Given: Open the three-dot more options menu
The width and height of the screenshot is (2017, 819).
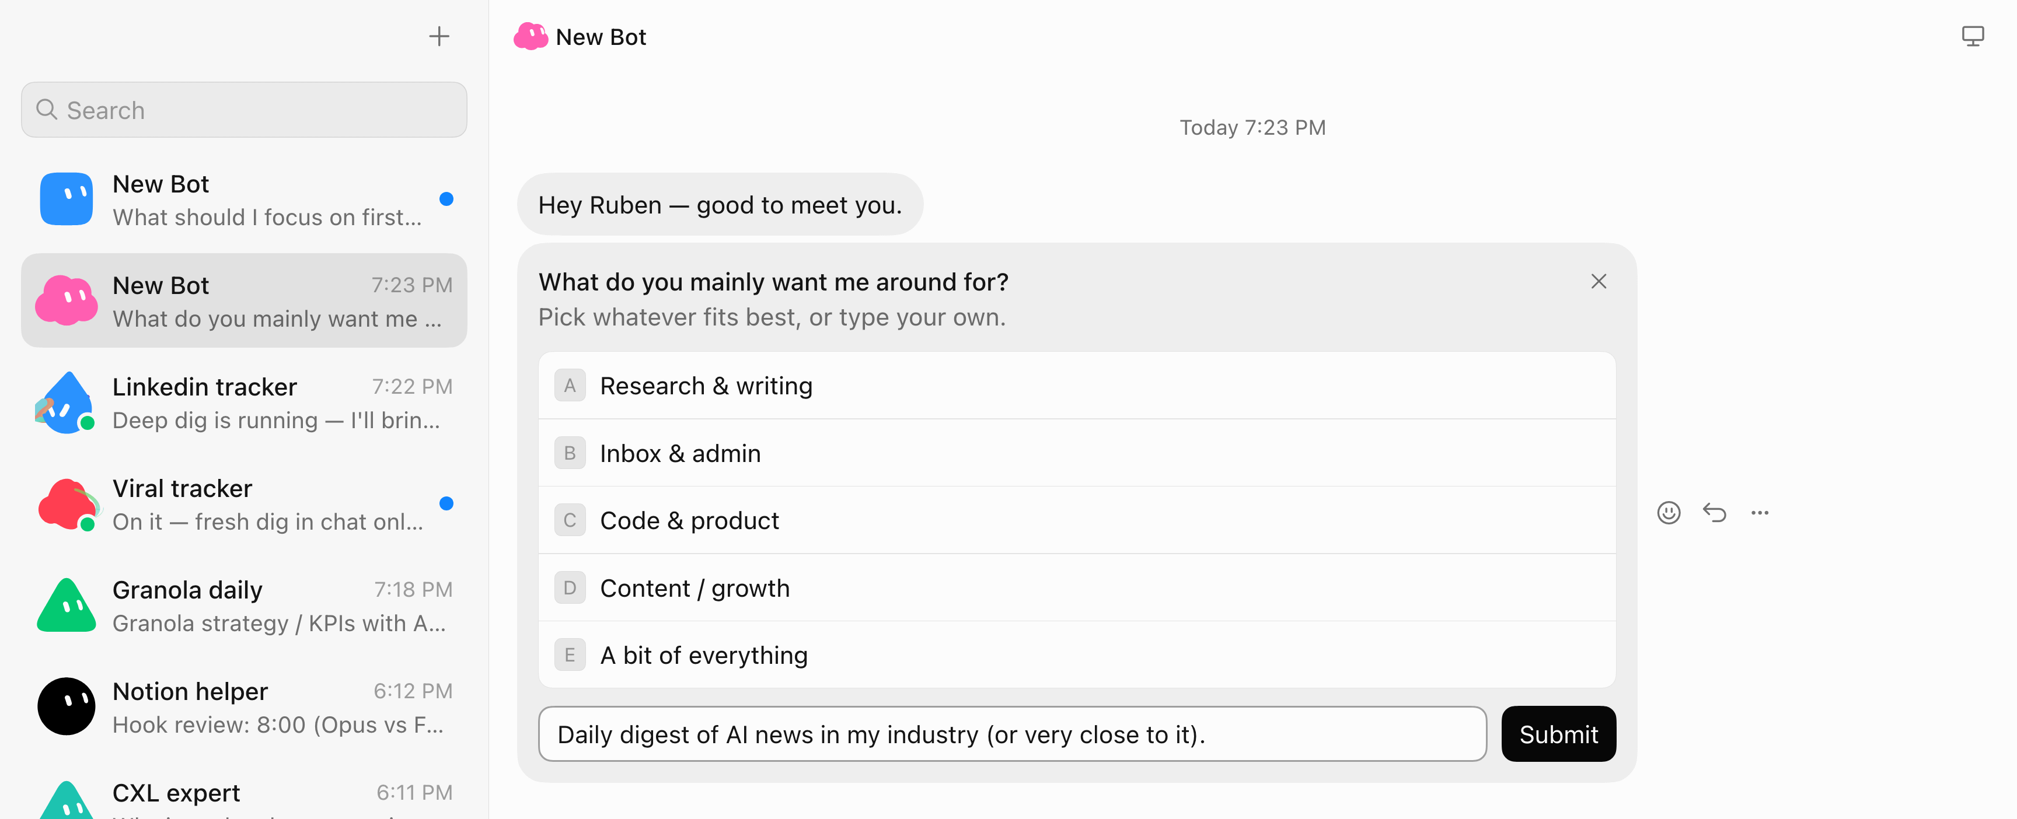Looking at the screenshot, I should point(1760,513).
